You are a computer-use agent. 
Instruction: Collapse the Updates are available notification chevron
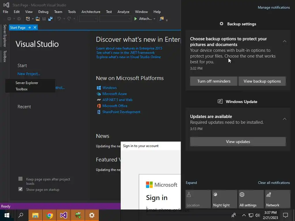click(x=285, y=119)
